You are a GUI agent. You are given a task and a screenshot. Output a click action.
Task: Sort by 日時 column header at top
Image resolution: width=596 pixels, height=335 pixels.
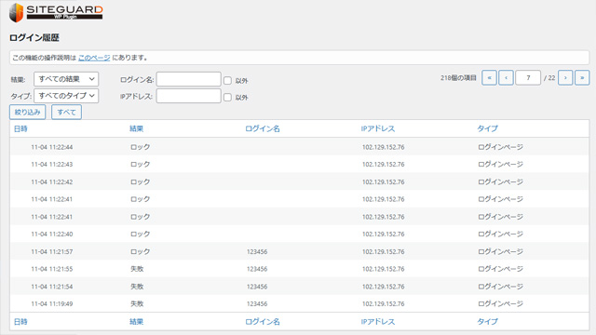[20, 128]
